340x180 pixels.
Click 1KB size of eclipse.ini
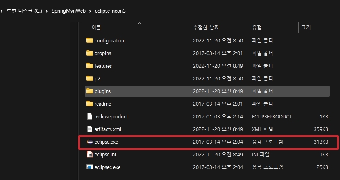[x=324, y=155]
